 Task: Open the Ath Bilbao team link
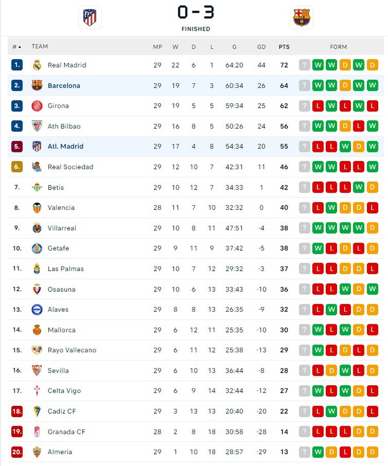64,126
